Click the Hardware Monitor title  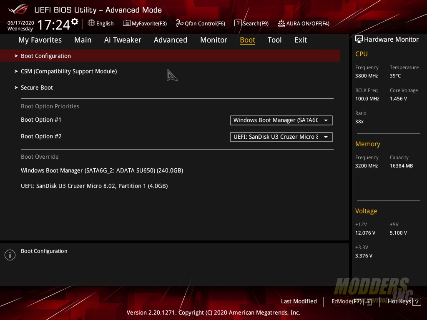(391, 40)
